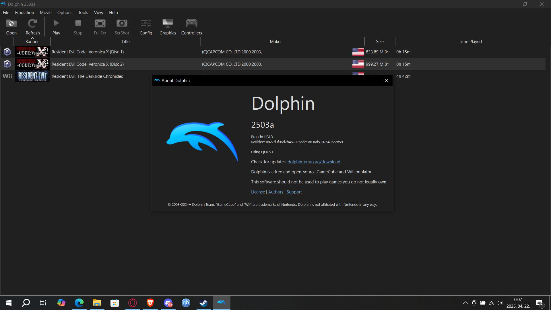Screen dimensions: 551x310
Task: Sort by Maker column header
Action: (x=275, y=42)
